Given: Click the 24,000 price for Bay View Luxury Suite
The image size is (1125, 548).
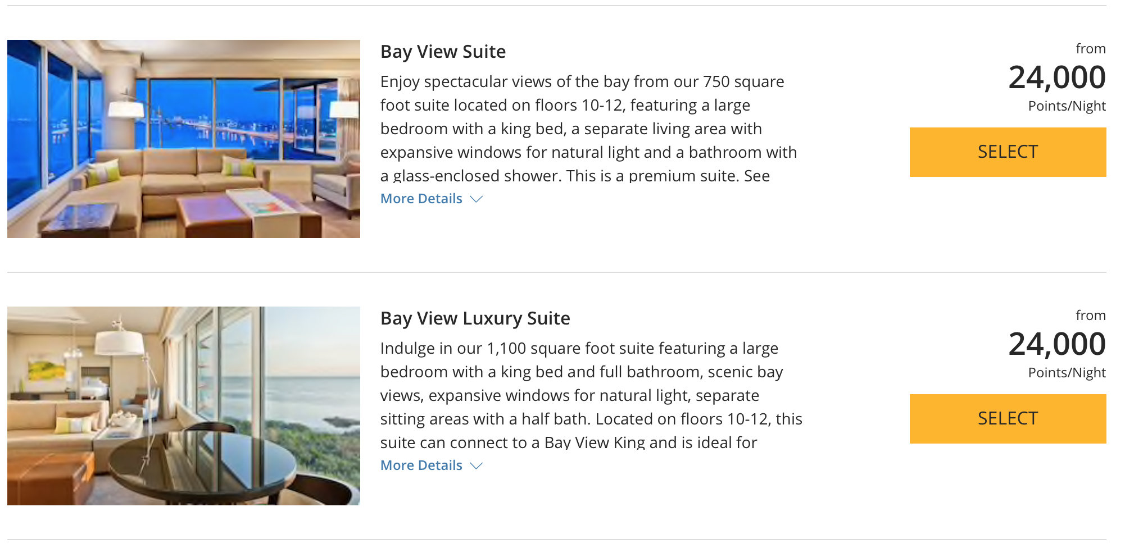Looking at the screenshot, I should pos(1056,344).
